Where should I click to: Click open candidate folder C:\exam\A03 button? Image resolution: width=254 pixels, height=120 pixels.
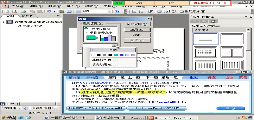[96, 108]
